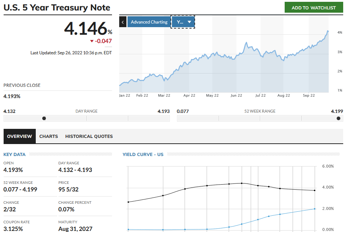Go to the Historical Quotes tab

pyautogui.click(x=89, y=136)
